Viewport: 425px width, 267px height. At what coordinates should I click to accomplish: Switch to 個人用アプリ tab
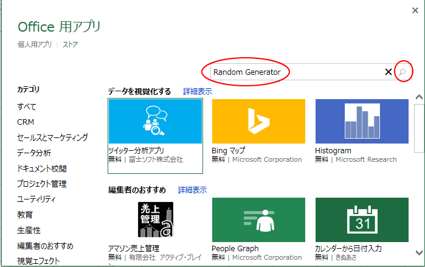pyautogui.click(x=35, y=44)
